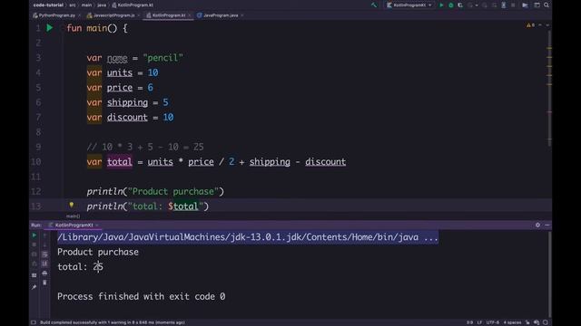This screenshot has width=581, height=326.
Task: Run the program from the top toolbar
Action: point(441,5)
